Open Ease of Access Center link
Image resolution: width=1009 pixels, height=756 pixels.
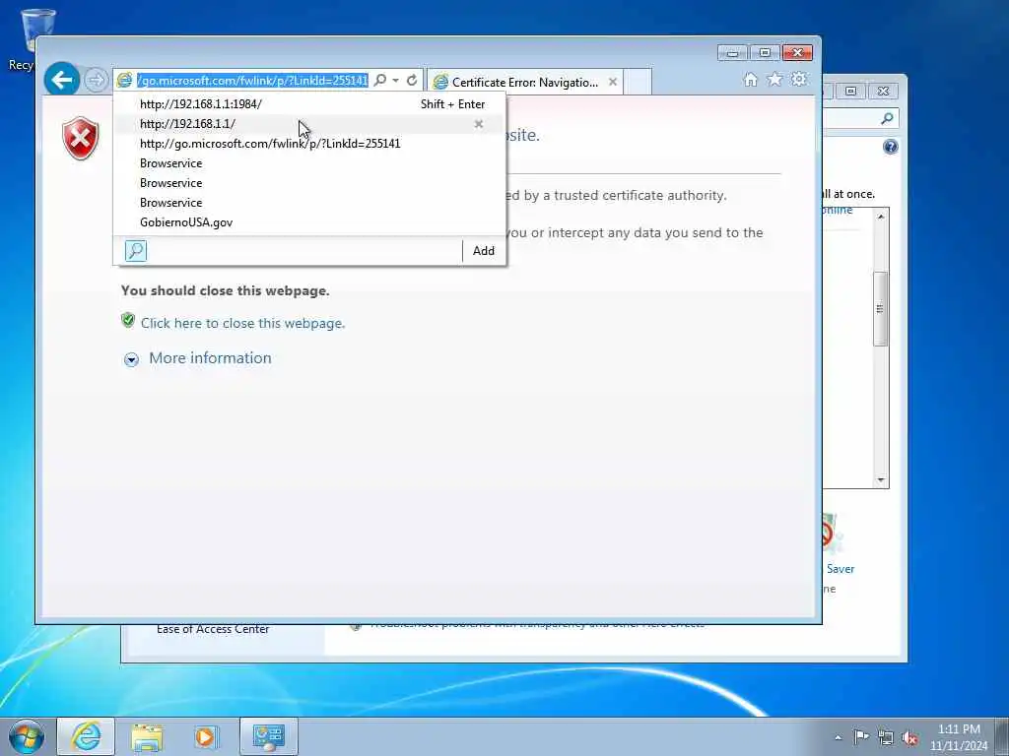[x=213, y=629]
